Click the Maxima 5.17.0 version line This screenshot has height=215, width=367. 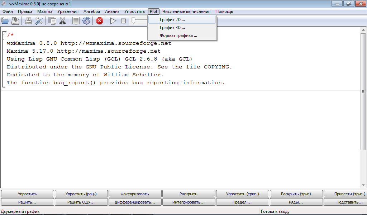coord(84,51)
